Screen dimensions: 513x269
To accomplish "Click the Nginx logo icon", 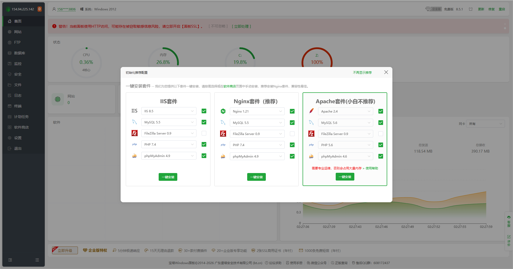I will point(223,111).
